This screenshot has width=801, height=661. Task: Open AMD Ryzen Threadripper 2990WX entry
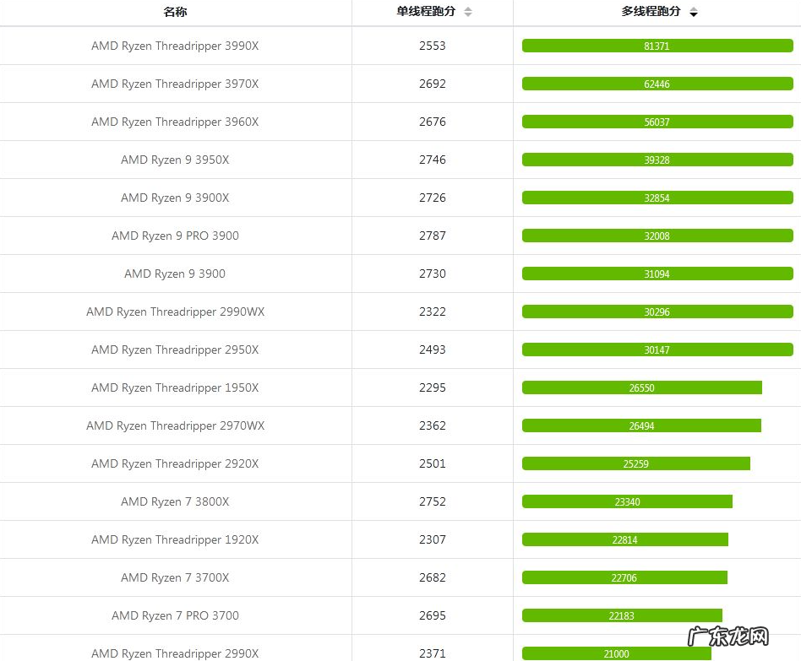pos(175,312)
